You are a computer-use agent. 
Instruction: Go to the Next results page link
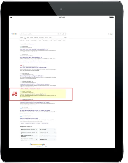(46, 146)
